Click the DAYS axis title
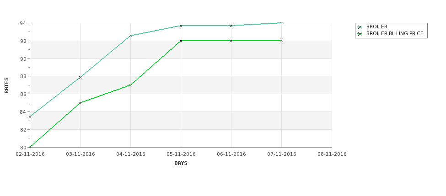446x196 pixels. tap(181, 164)
